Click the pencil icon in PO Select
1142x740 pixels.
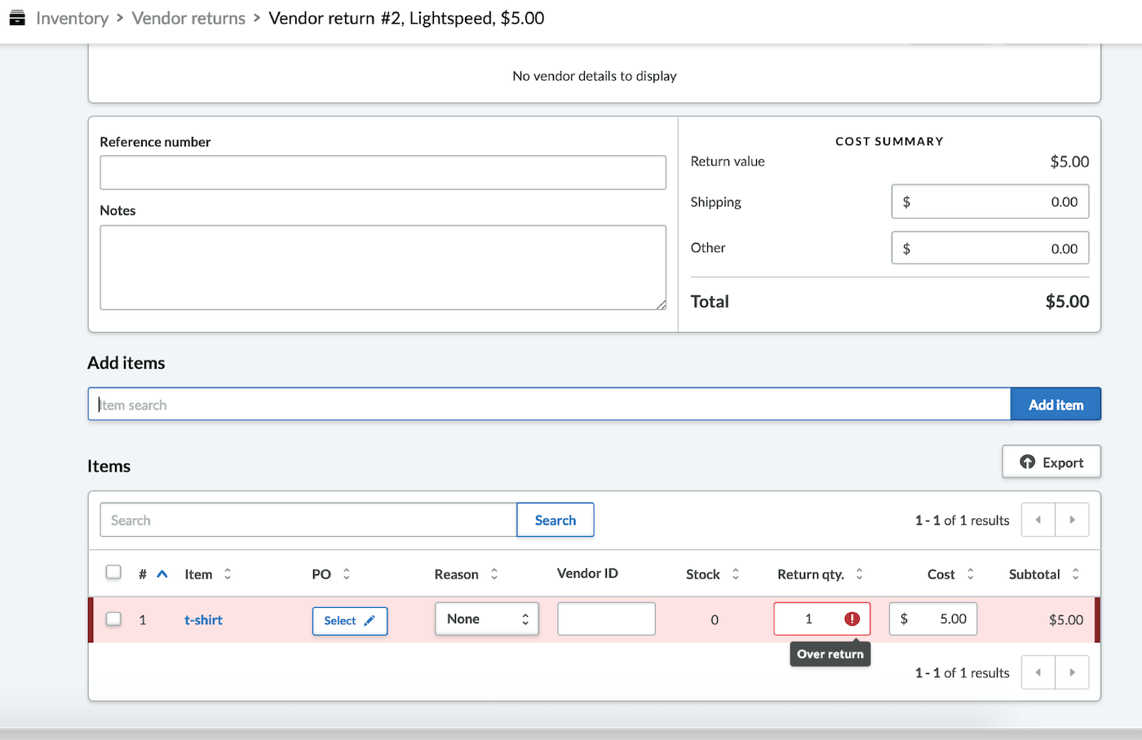point(370,621)
